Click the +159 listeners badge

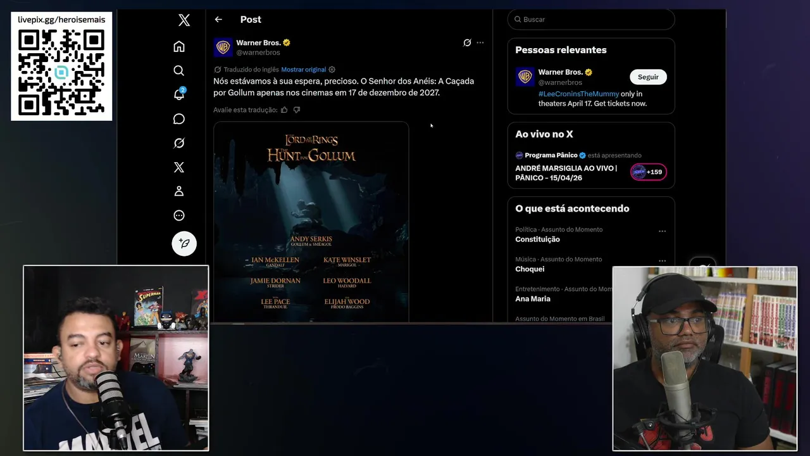[649, 172]
